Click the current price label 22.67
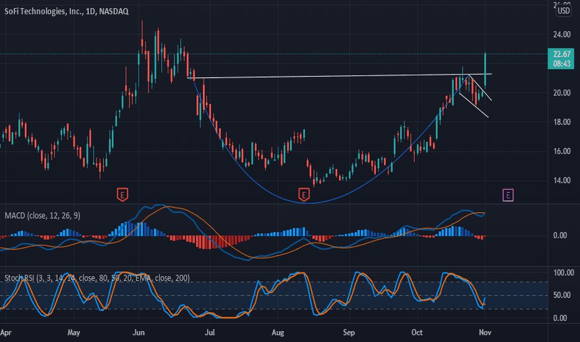Viewport: 580px width, 342px height. (561, 58)
